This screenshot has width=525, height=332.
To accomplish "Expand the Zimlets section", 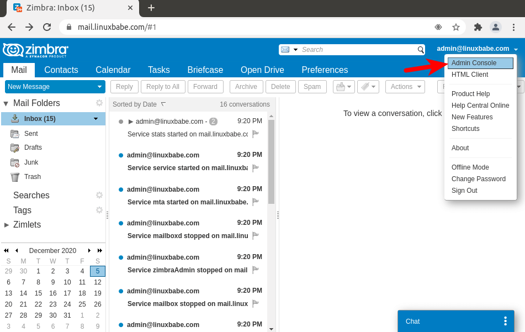I will [7, 225].
